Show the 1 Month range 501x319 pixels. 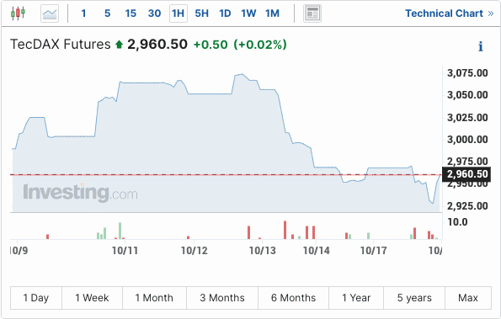pyautogui.click(x=154, y=298)
